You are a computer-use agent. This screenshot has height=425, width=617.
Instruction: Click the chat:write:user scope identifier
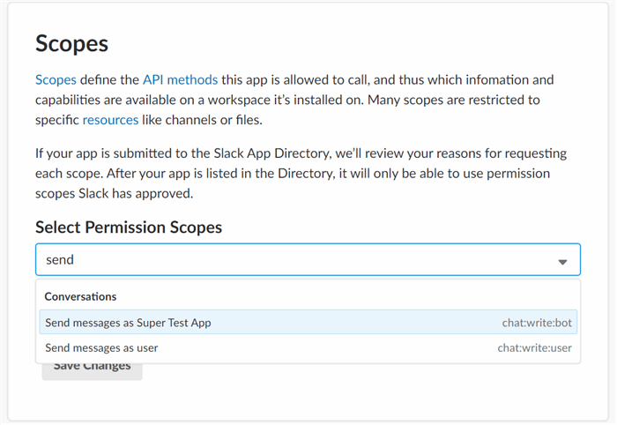[534, 348]
